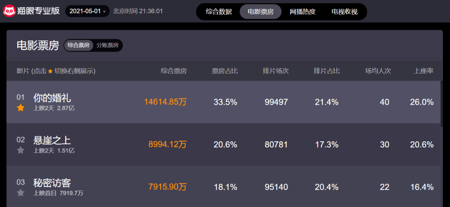
Task: Click the 21.4% screening share cell
Action: (327, 102)
